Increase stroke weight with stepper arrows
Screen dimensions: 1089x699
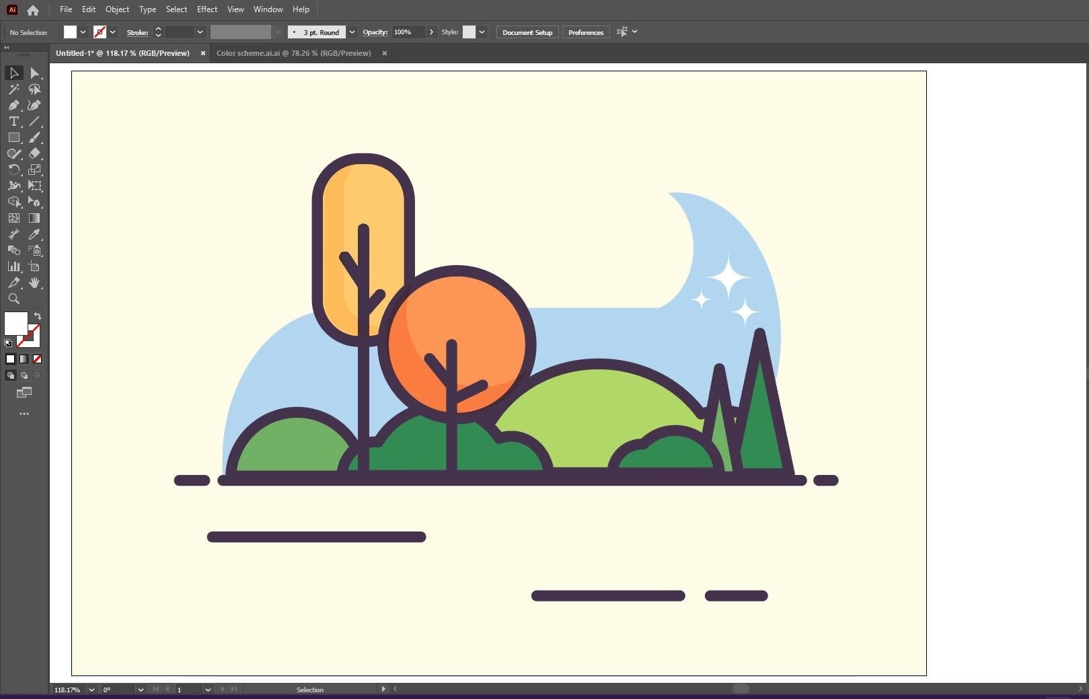[158, 29]
